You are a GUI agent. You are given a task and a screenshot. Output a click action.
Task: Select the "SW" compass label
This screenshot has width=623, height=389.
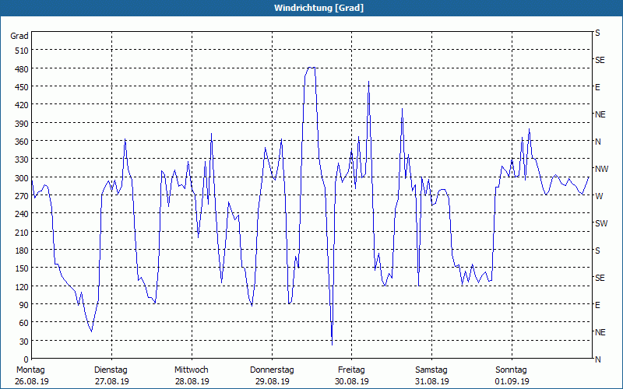601,223
